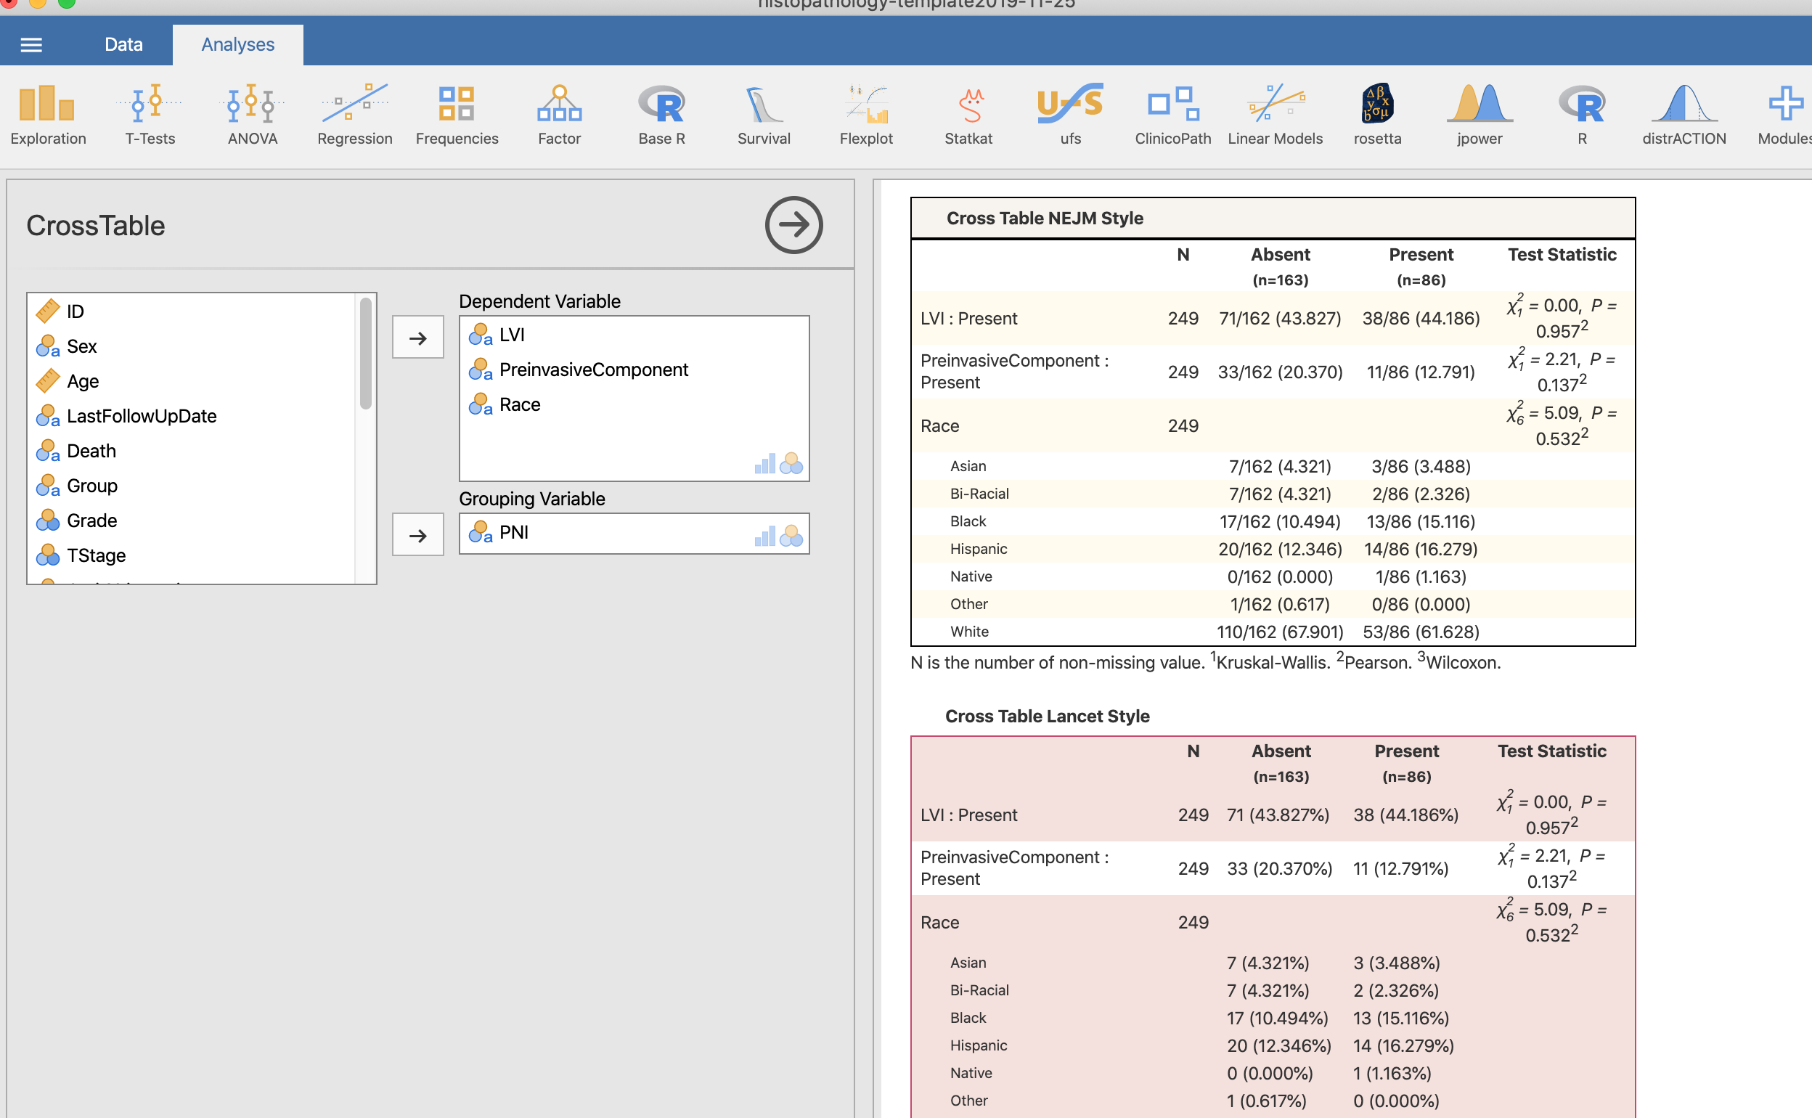The image size is (1812, 1118).
Task: Click arrow button to assign Grouping Variable
Action: [x=417, y=534]
